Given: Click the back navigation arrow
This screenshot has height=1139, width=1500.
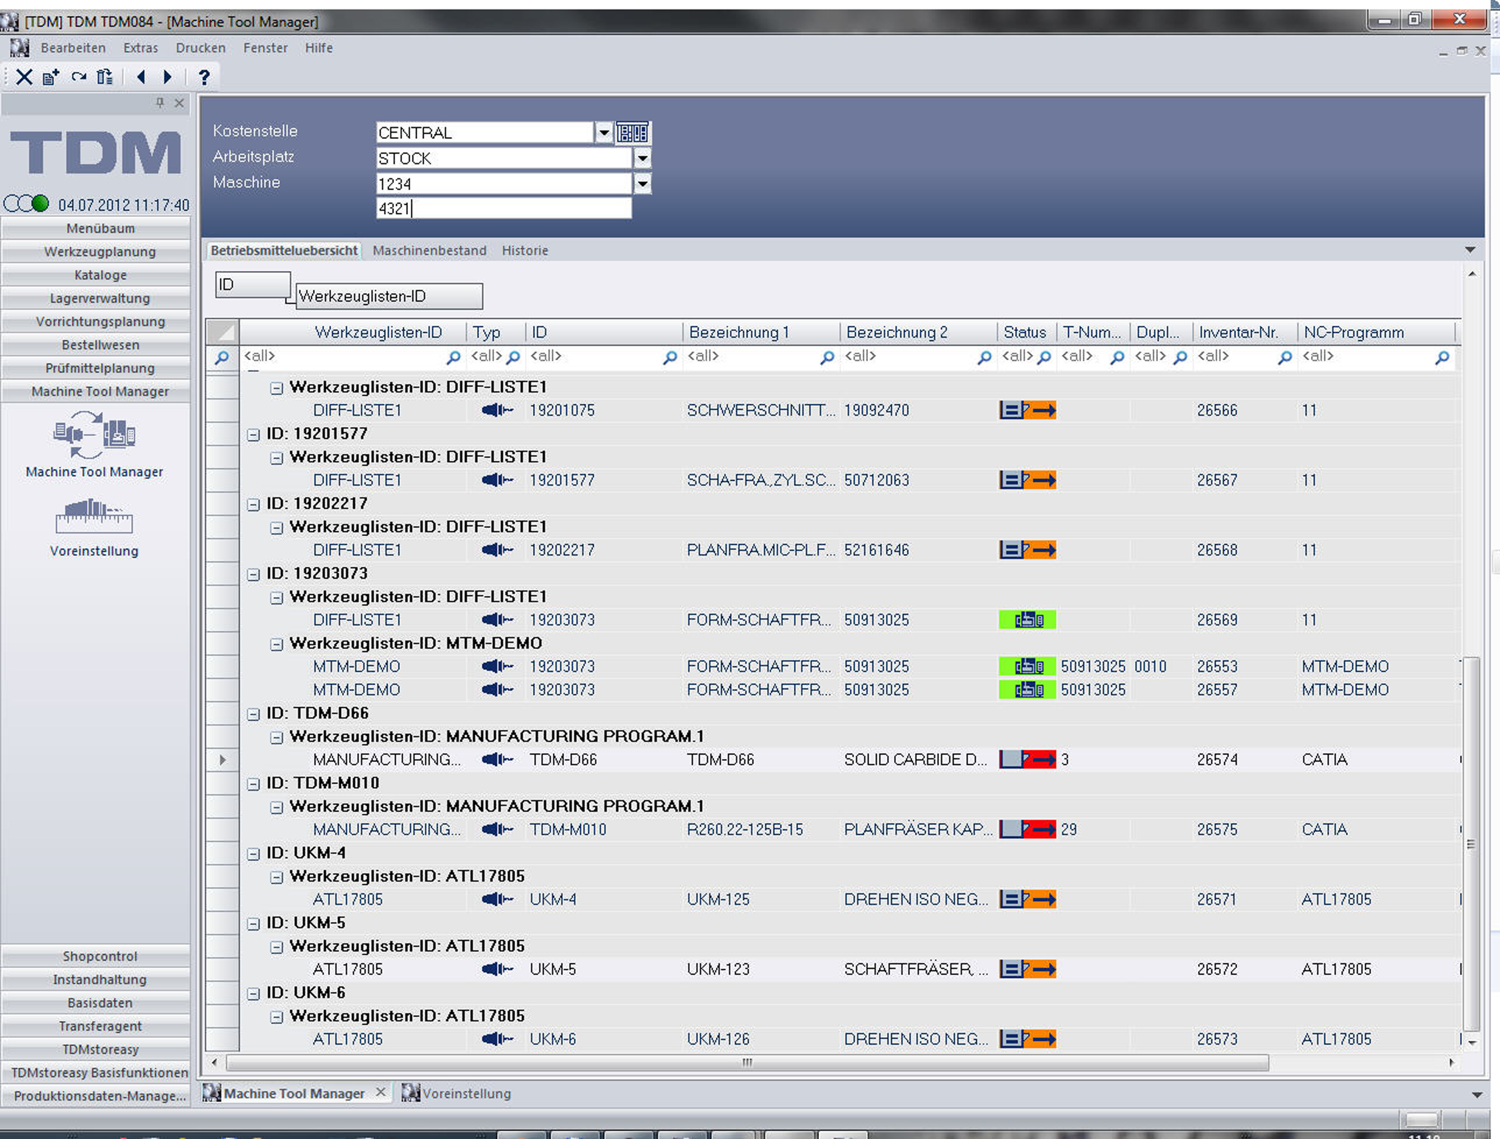Looking at the screenshot, I should coord(141,77).
